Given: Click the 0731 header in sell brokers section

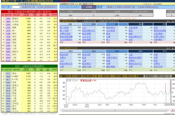Looking at the screenshot, I should [165, 51].
